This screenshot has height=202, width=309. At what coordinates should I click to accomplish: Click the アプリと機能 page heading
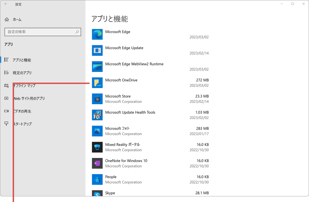(110, 19)
